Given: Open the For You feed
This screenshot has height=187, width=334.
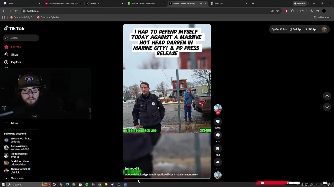Looking at the screenshot, I should tap(13, 47).
